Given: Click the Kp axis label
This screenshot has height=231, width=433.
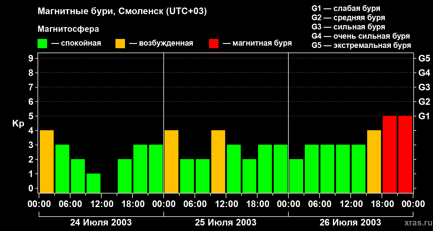Looking at the screenshot, I should click(18, 124).
